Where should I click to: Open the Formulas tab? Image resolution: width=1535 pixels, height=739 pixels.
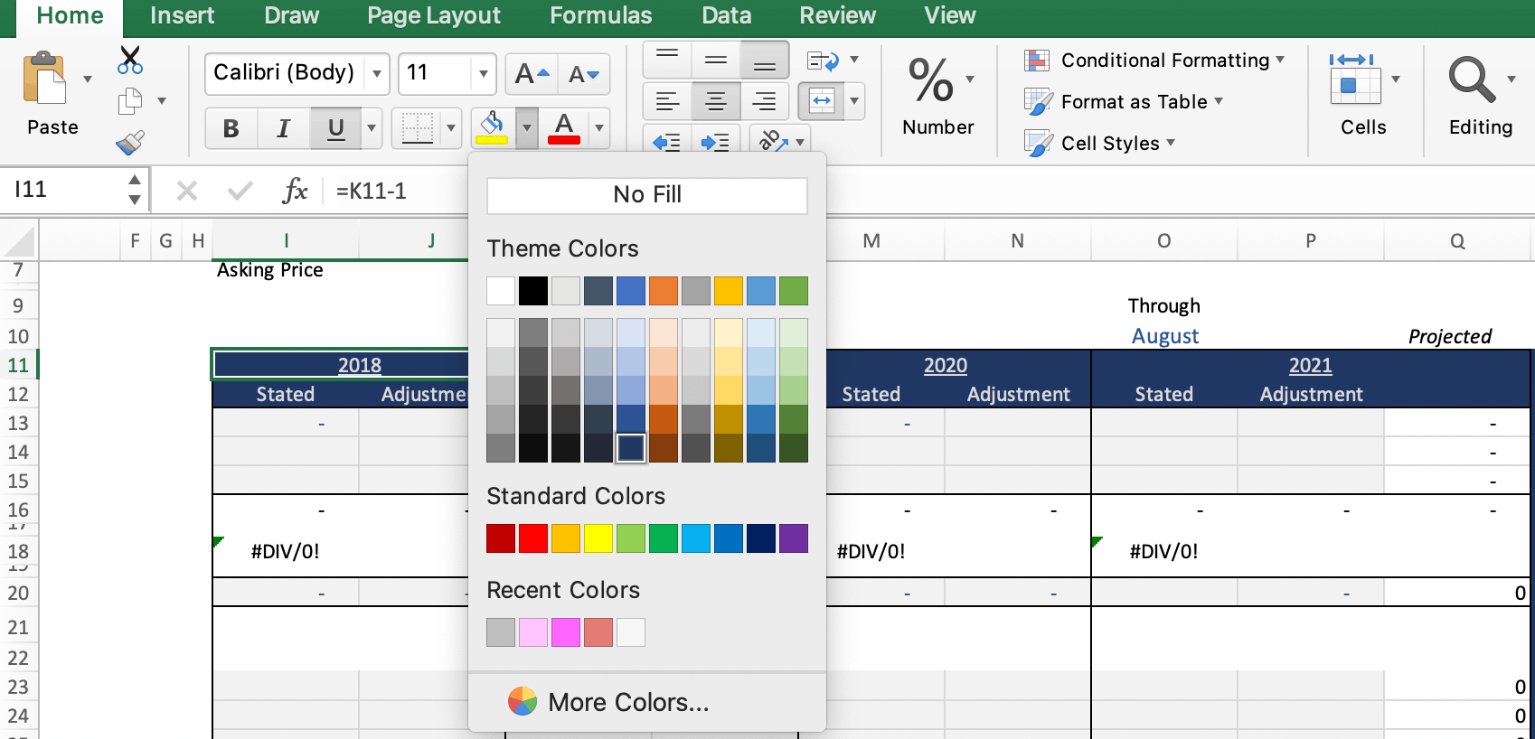(x=600, y=16)
